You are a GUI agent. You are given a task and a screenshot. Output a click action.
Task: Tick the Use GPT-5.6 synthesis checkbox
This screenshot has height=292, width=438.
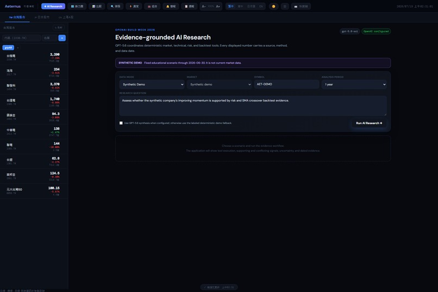121,123
